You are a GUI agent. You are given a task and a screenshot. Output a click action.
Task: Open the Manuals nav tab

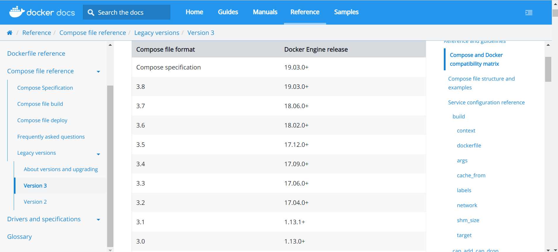265,12
